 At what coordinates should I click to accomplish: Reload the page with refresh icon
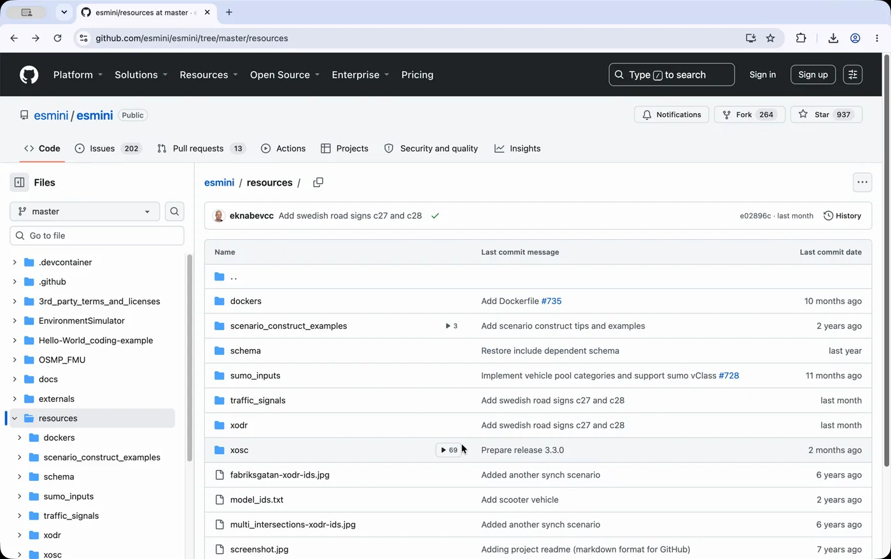tap(57, 38)
